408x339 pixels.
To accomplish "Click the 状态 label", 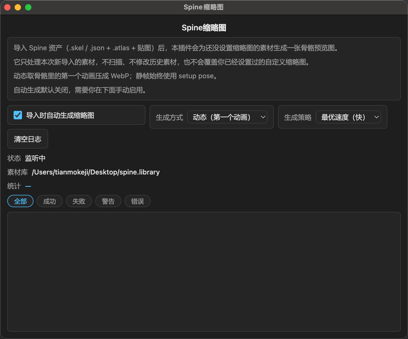I will pos(14,158).
